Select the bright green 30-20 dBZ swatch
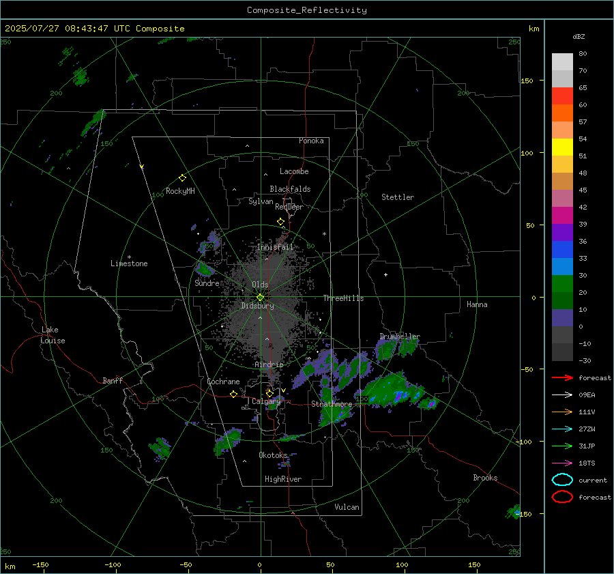Viewport: 614px width, 574px height. click(x=562, y=284)
